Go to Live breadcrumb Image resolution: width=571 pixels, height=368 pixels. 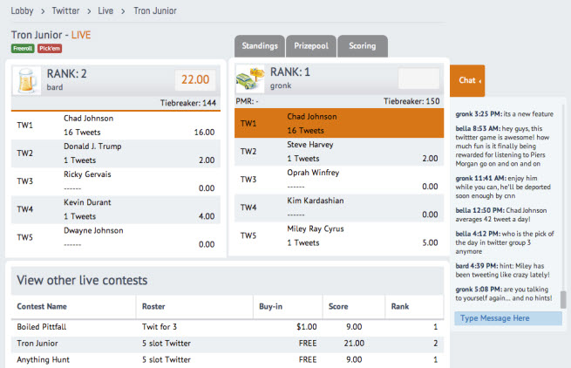105,11
